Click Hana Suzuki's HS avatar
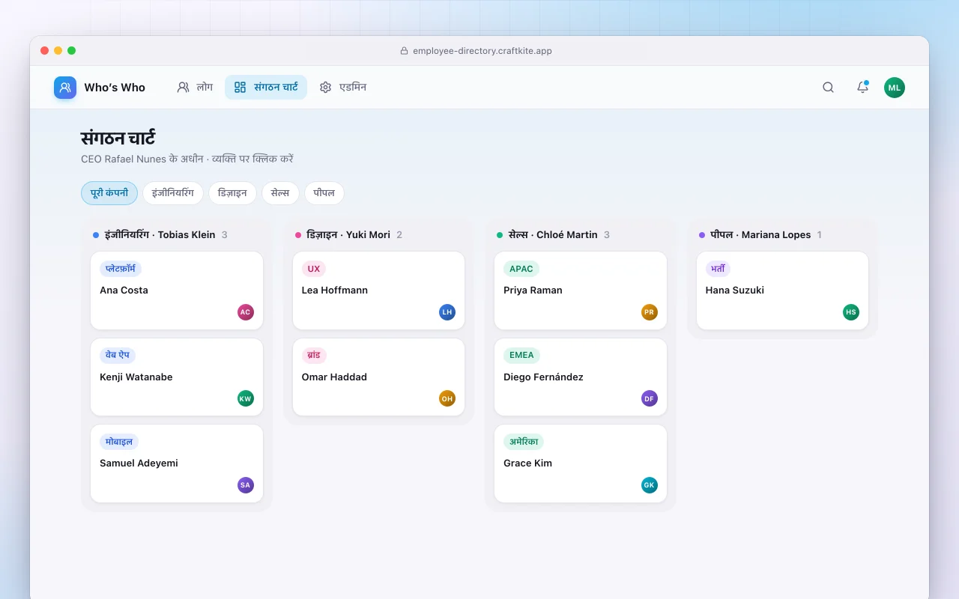Image resolution: width=959 pixels, height=599 pixels. coord(851,312)
